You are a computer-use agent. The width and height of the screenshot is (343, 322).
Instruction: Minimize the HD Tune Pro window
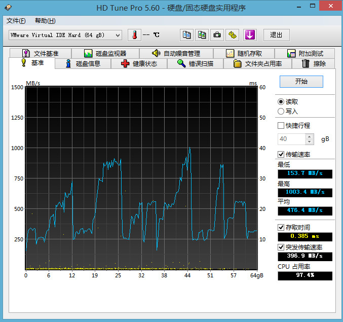coord(299,7)
